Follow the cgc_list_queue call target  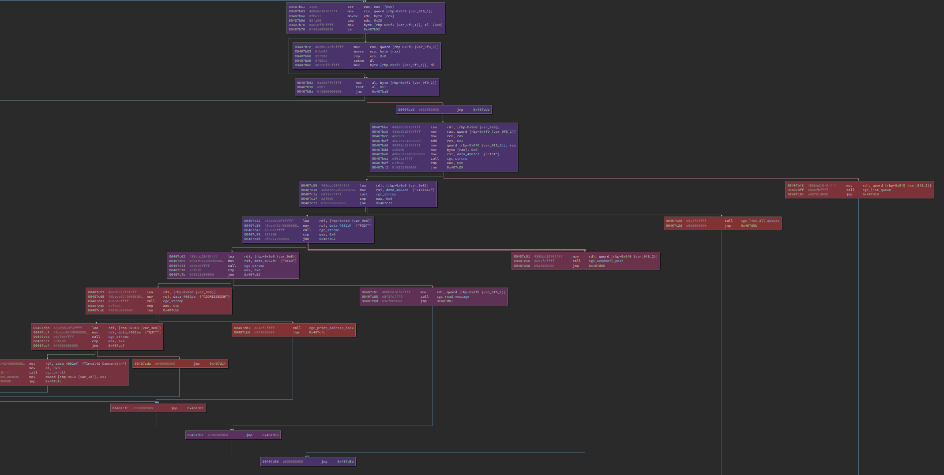point(876,190)
